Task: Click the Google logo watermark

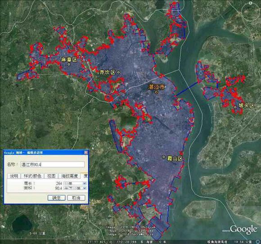Action: [x=243, y=229]
